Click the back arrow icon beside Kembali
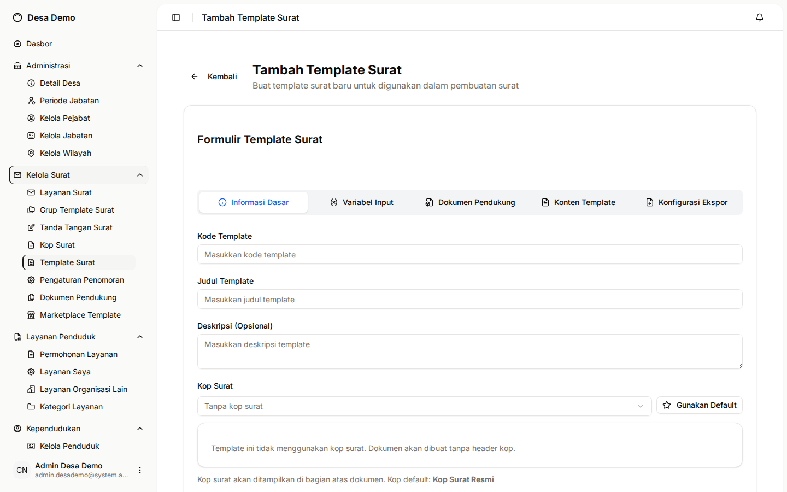 (x=195, y=77)
